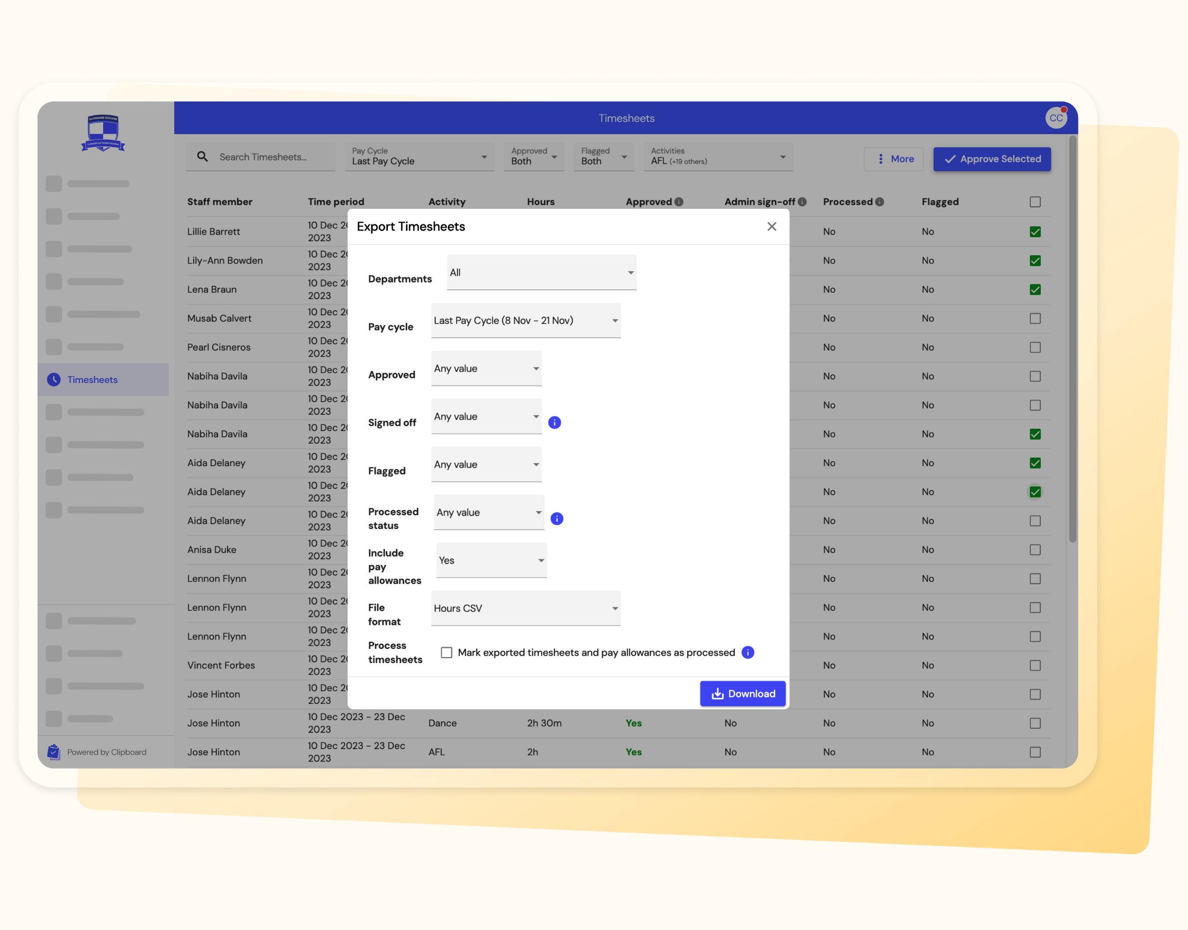Screen dimensions: 1188x930
Task: Check the select-all checkbox in the table header
Action: [1035, 201]
